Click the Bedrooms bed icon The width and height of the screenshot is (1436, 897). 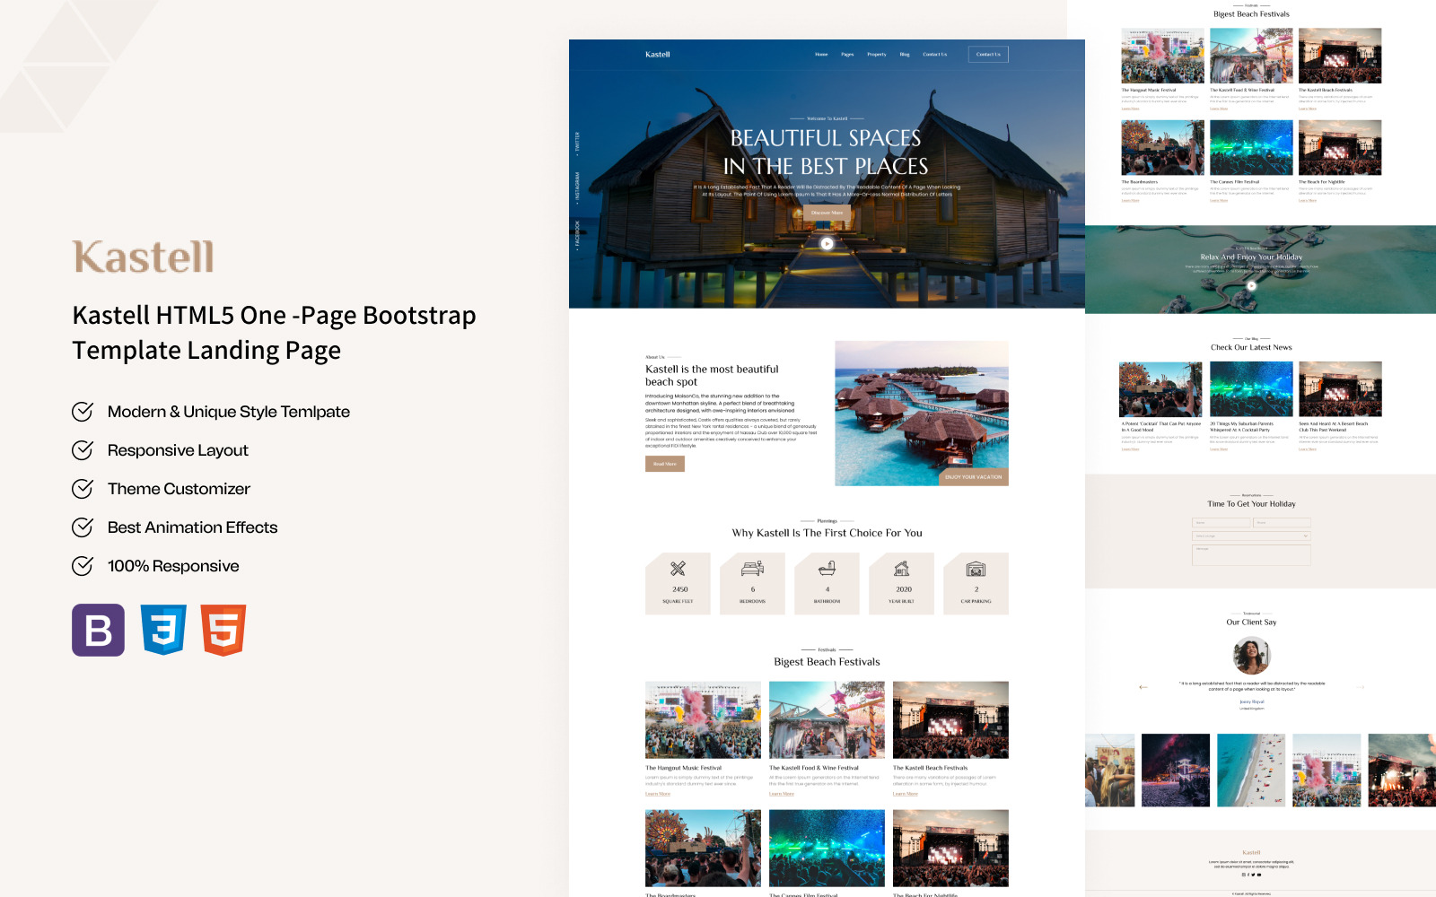[752, 568]
